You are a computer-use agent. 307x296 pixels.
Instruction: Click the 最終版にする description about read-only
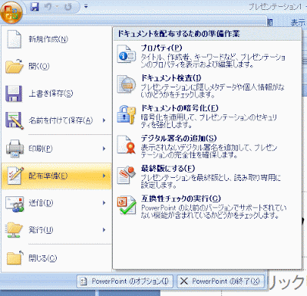[211, 182]
